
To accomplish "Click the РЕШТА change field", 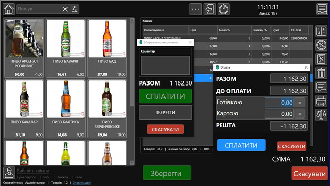I will pos(289,126).
